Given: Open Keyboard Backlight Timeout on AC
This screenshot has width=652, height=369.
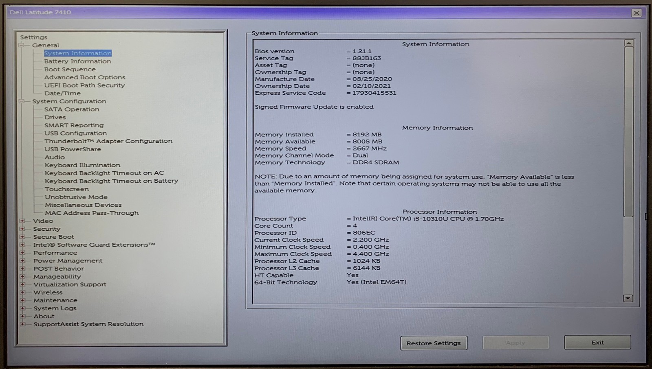Looking at the screenshot, I should [104, 173].
